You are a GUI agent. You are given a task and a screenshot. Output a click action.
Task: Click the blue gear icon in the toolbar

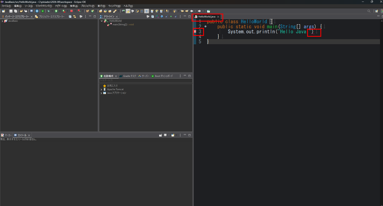point(37,11)
